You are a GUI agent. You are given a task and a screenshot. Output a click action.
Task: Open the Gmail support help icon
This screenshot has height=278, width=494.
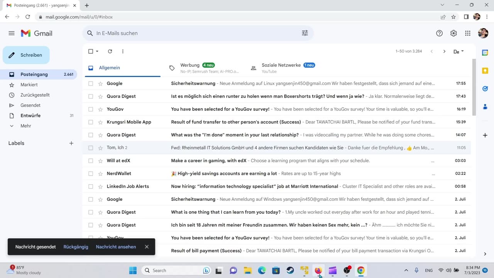click(439, 33)
